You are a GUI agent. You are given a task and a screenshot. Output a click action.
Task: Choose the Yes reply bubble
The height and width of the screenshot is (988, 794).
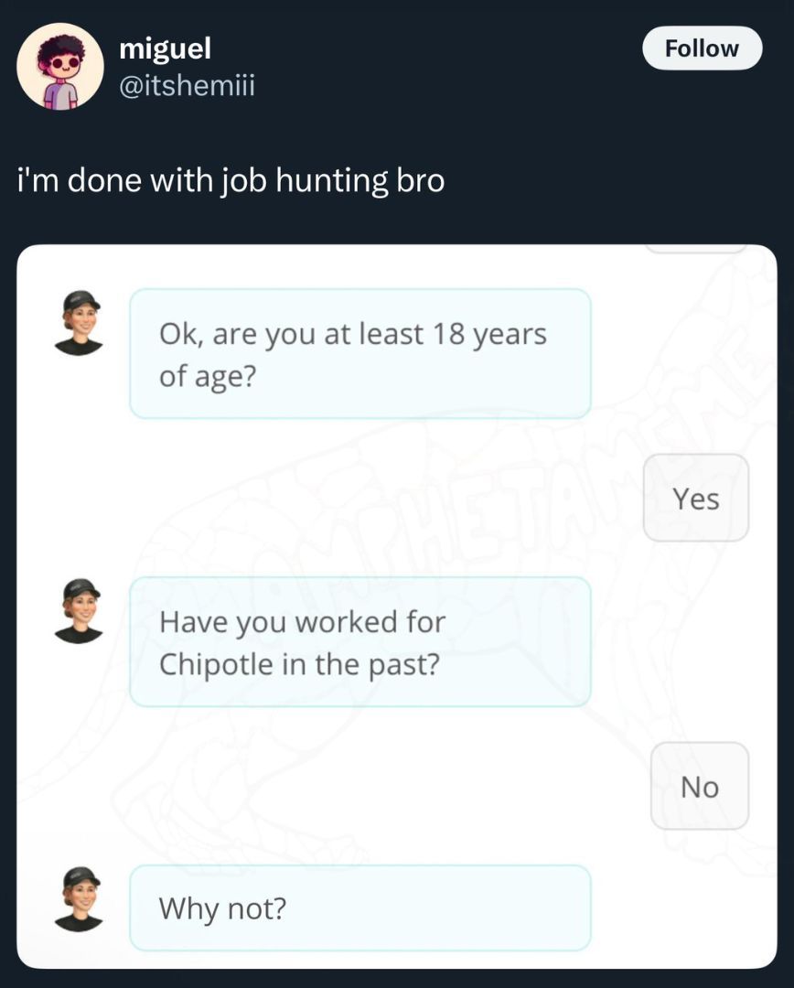(696, 498)
